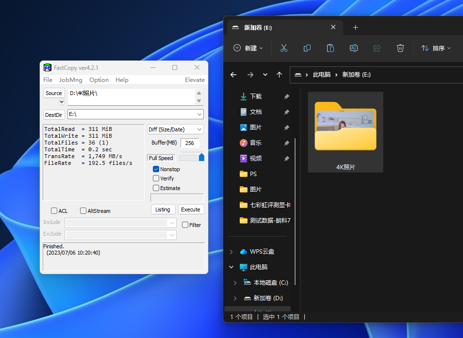Go forward using Explorer's forward arrow
463x338 pixels.
250,75
